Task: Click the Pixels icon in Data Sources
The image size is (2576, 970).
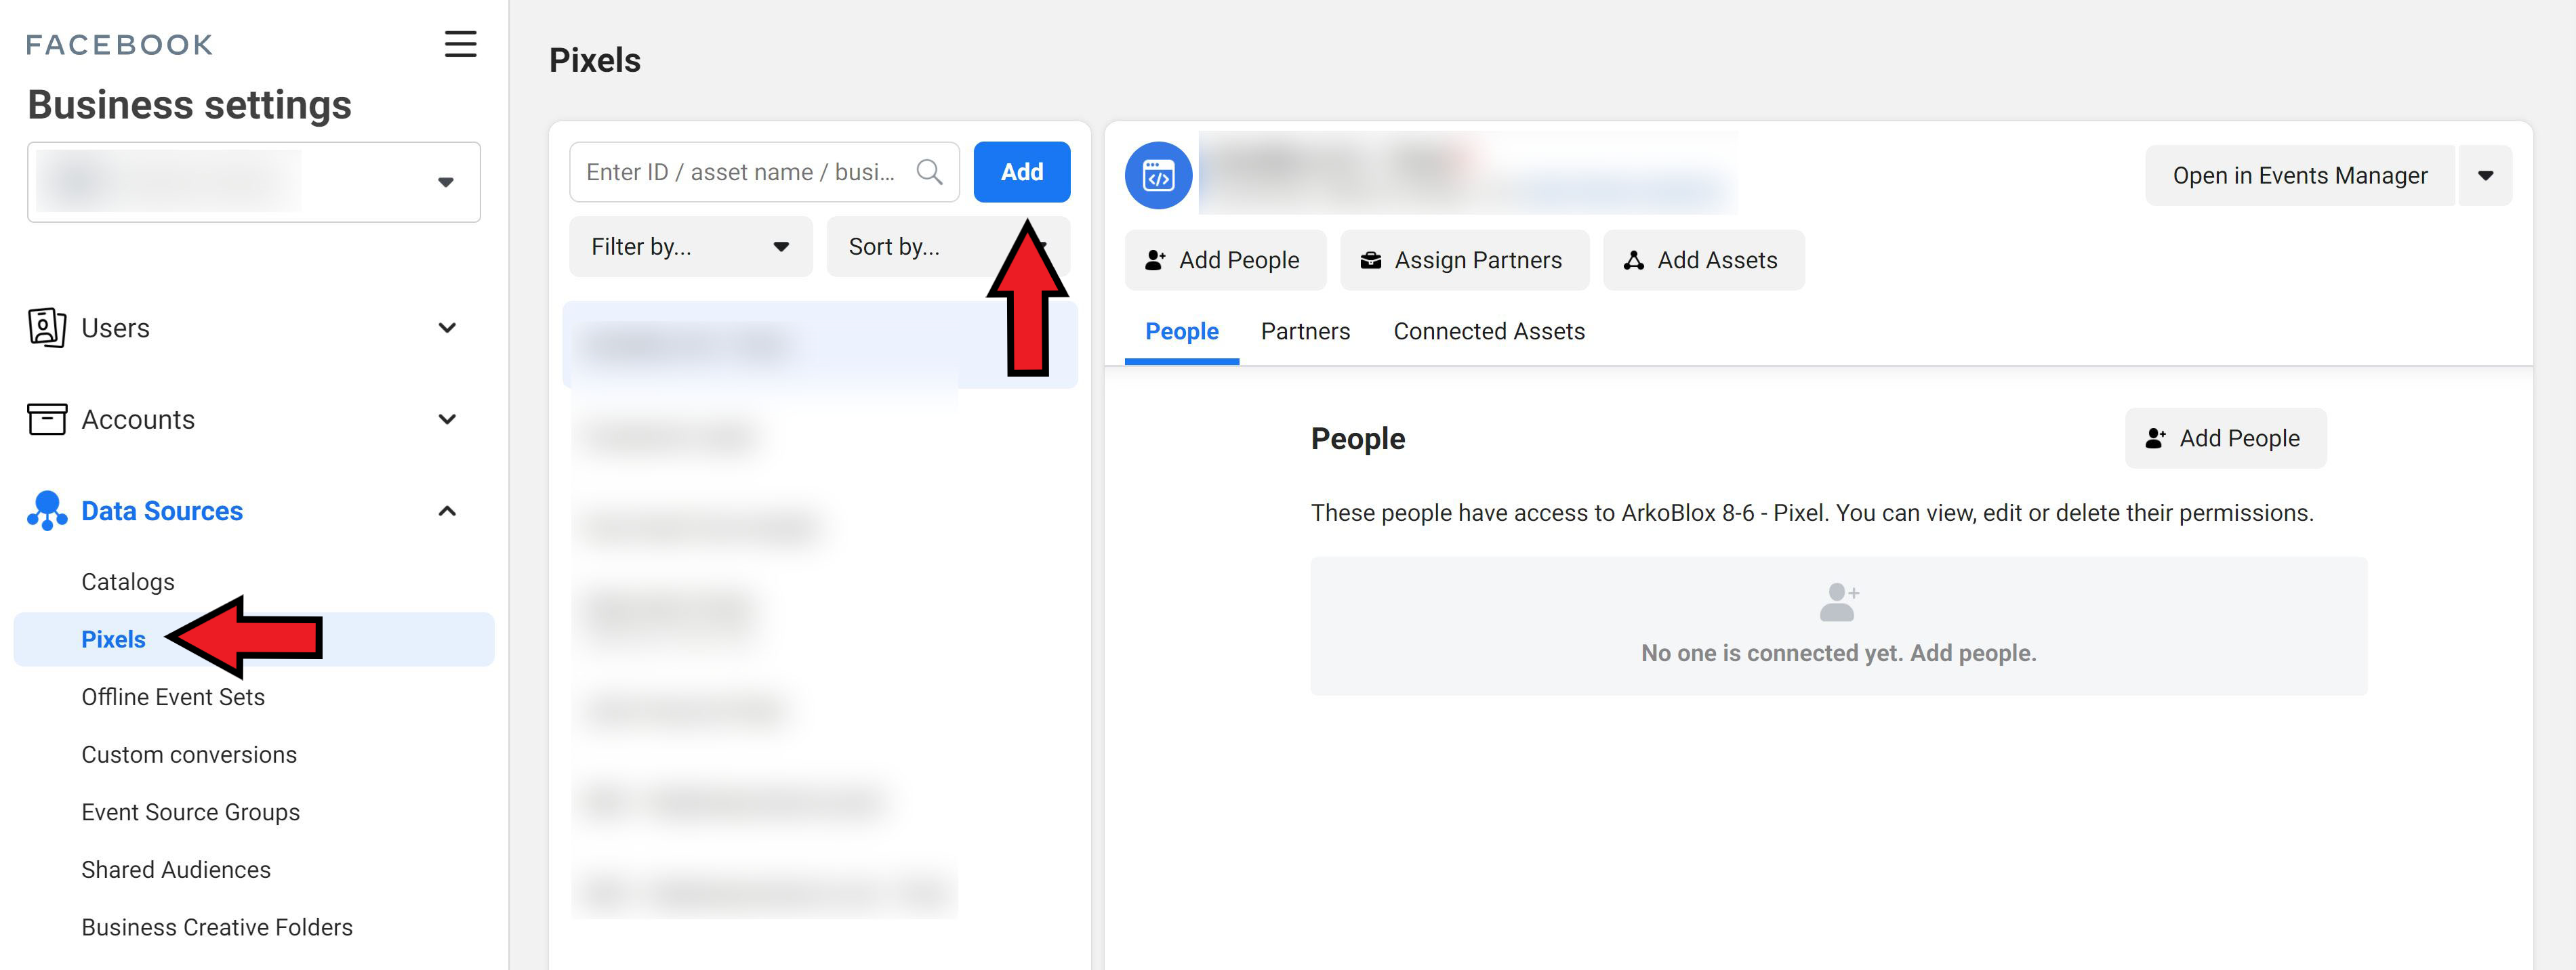Action: (x=112, y=637)
